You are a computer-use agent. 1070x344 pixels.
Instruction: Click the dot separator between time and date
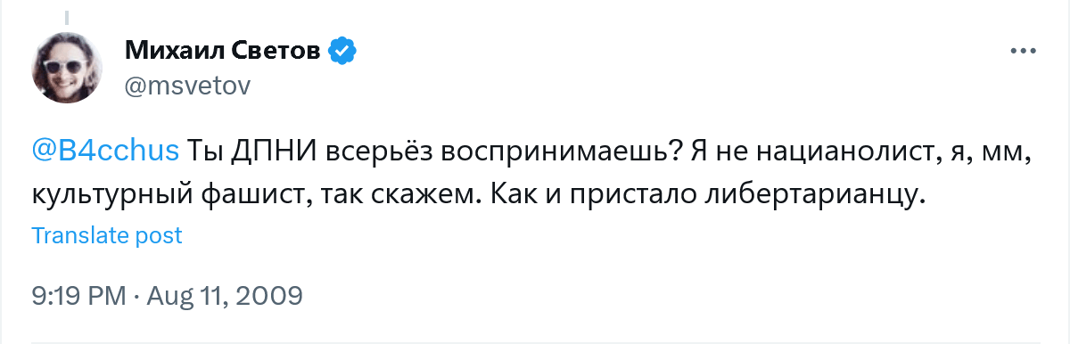135,294
